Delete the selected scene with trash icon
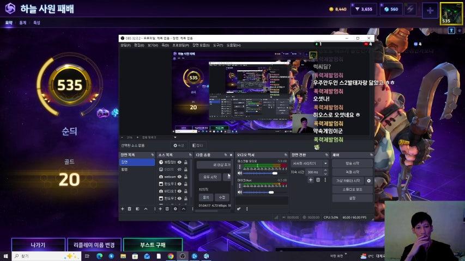Image resolution: width=465 pixels, height=261 pixels. pyautogui.click(x=130, y=209)
